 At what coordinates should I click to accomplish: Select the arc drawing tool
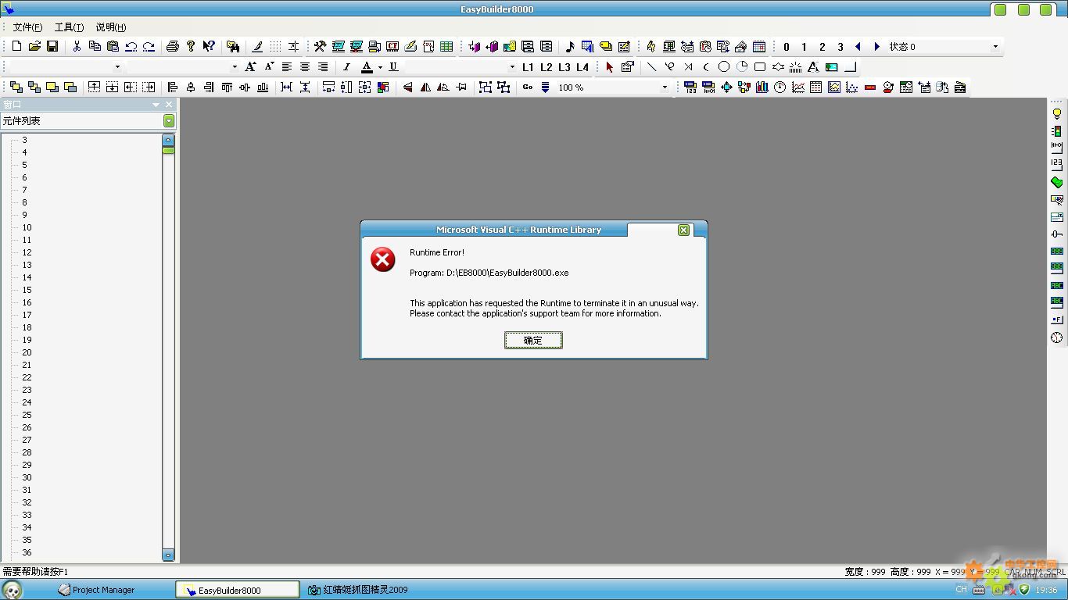(706, 67)
